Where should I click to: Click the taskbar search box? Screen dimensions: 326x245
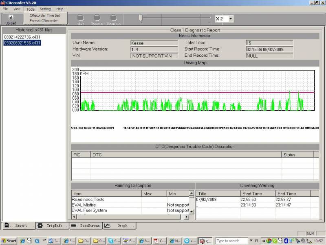tap(231, 241)
